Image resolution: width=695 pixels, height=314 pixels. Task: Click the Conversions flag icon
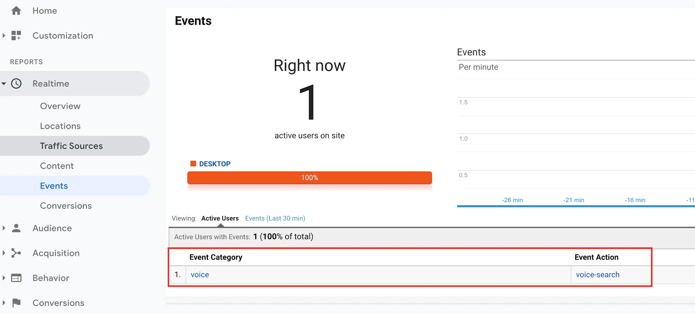coord(16,303)
